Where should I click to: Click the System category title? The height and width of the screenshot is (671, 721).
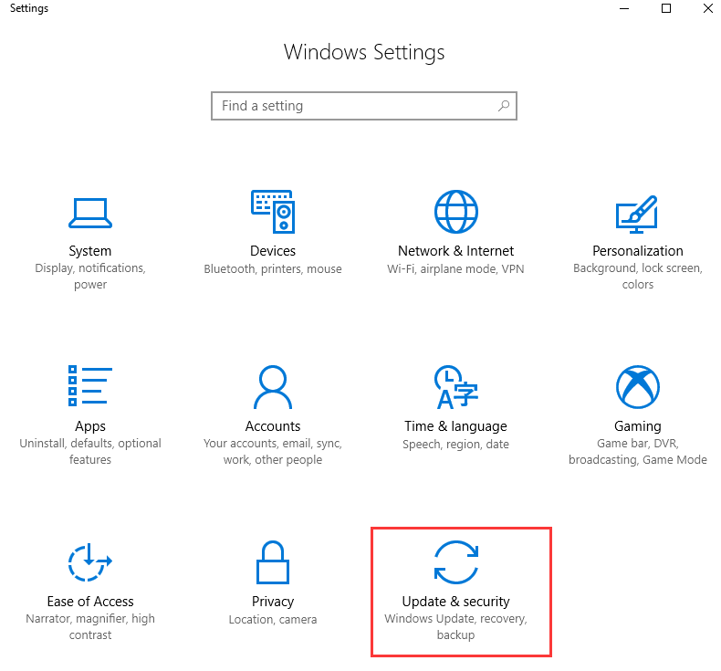click(90, 251)
